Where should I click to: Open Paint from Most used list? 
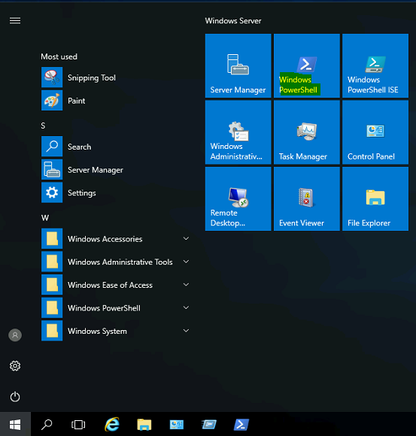click(117, 101)
